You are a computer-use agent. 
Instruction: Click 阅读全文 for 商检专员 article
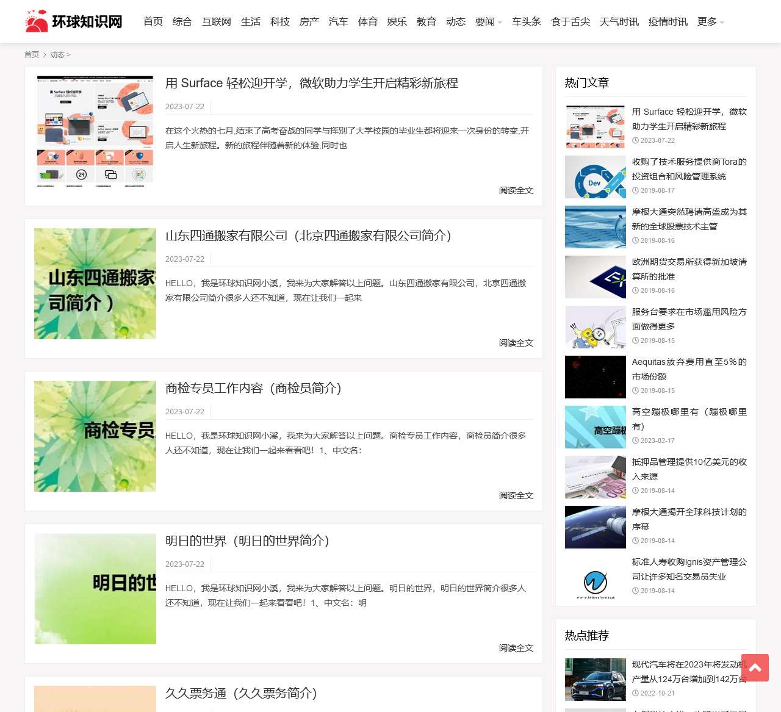tap(516, 495)
